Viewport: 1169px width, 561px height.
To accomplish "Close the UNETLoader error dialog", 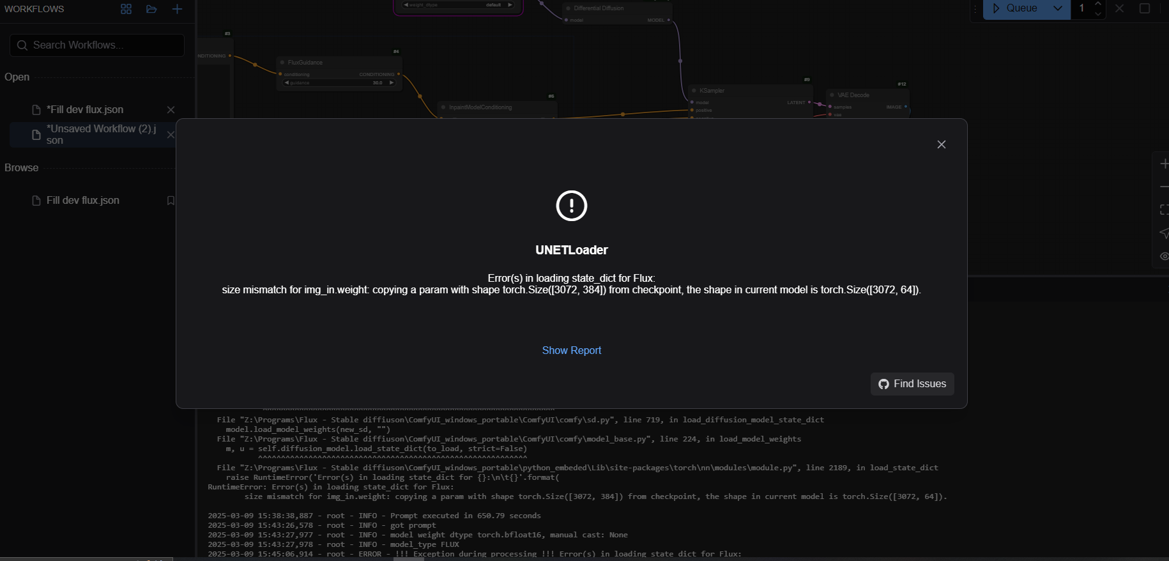I will tap(941, 144).
